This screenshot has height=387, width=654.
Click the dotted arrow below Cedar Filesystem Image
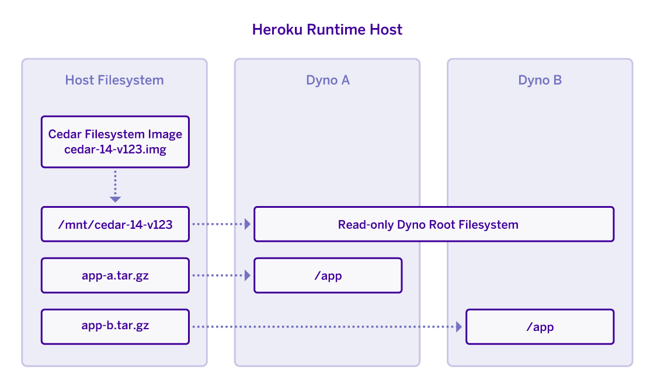tap(114, 186)
